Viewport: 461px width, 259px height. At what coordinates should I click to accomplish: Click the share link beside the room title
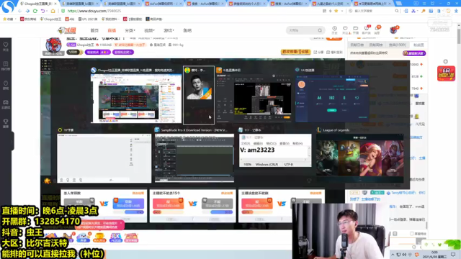coord(318,53)
